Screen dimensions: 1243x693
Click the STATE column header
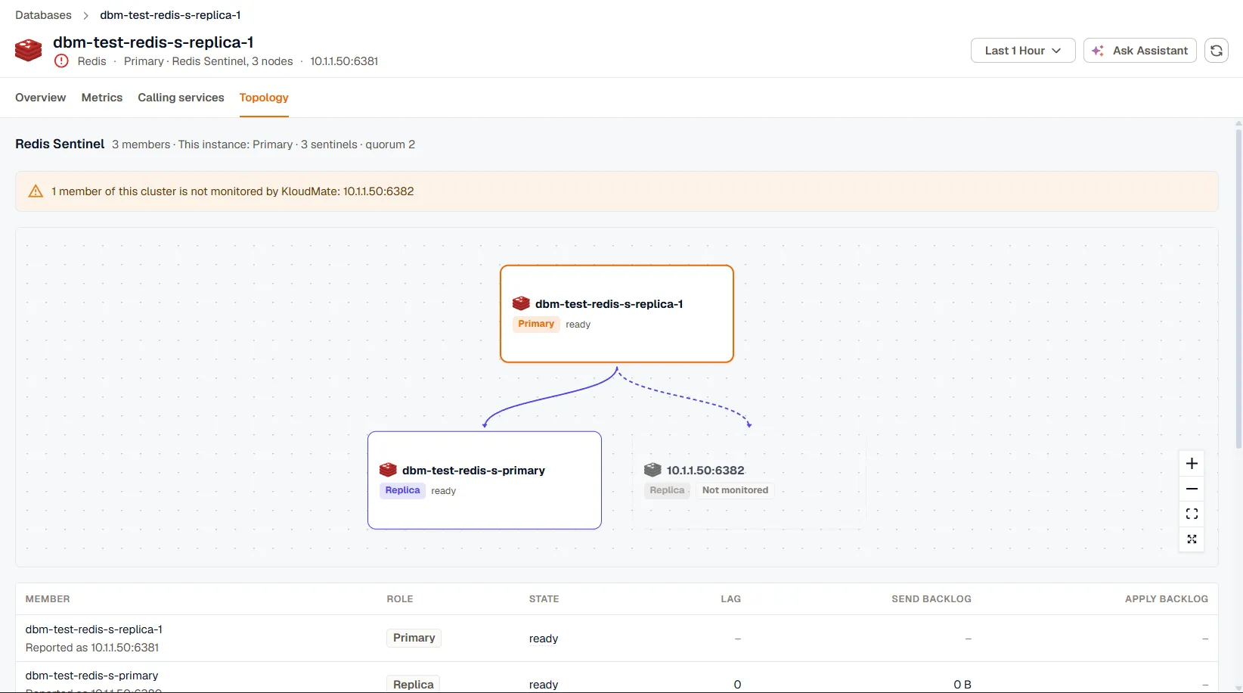[544, 599]
